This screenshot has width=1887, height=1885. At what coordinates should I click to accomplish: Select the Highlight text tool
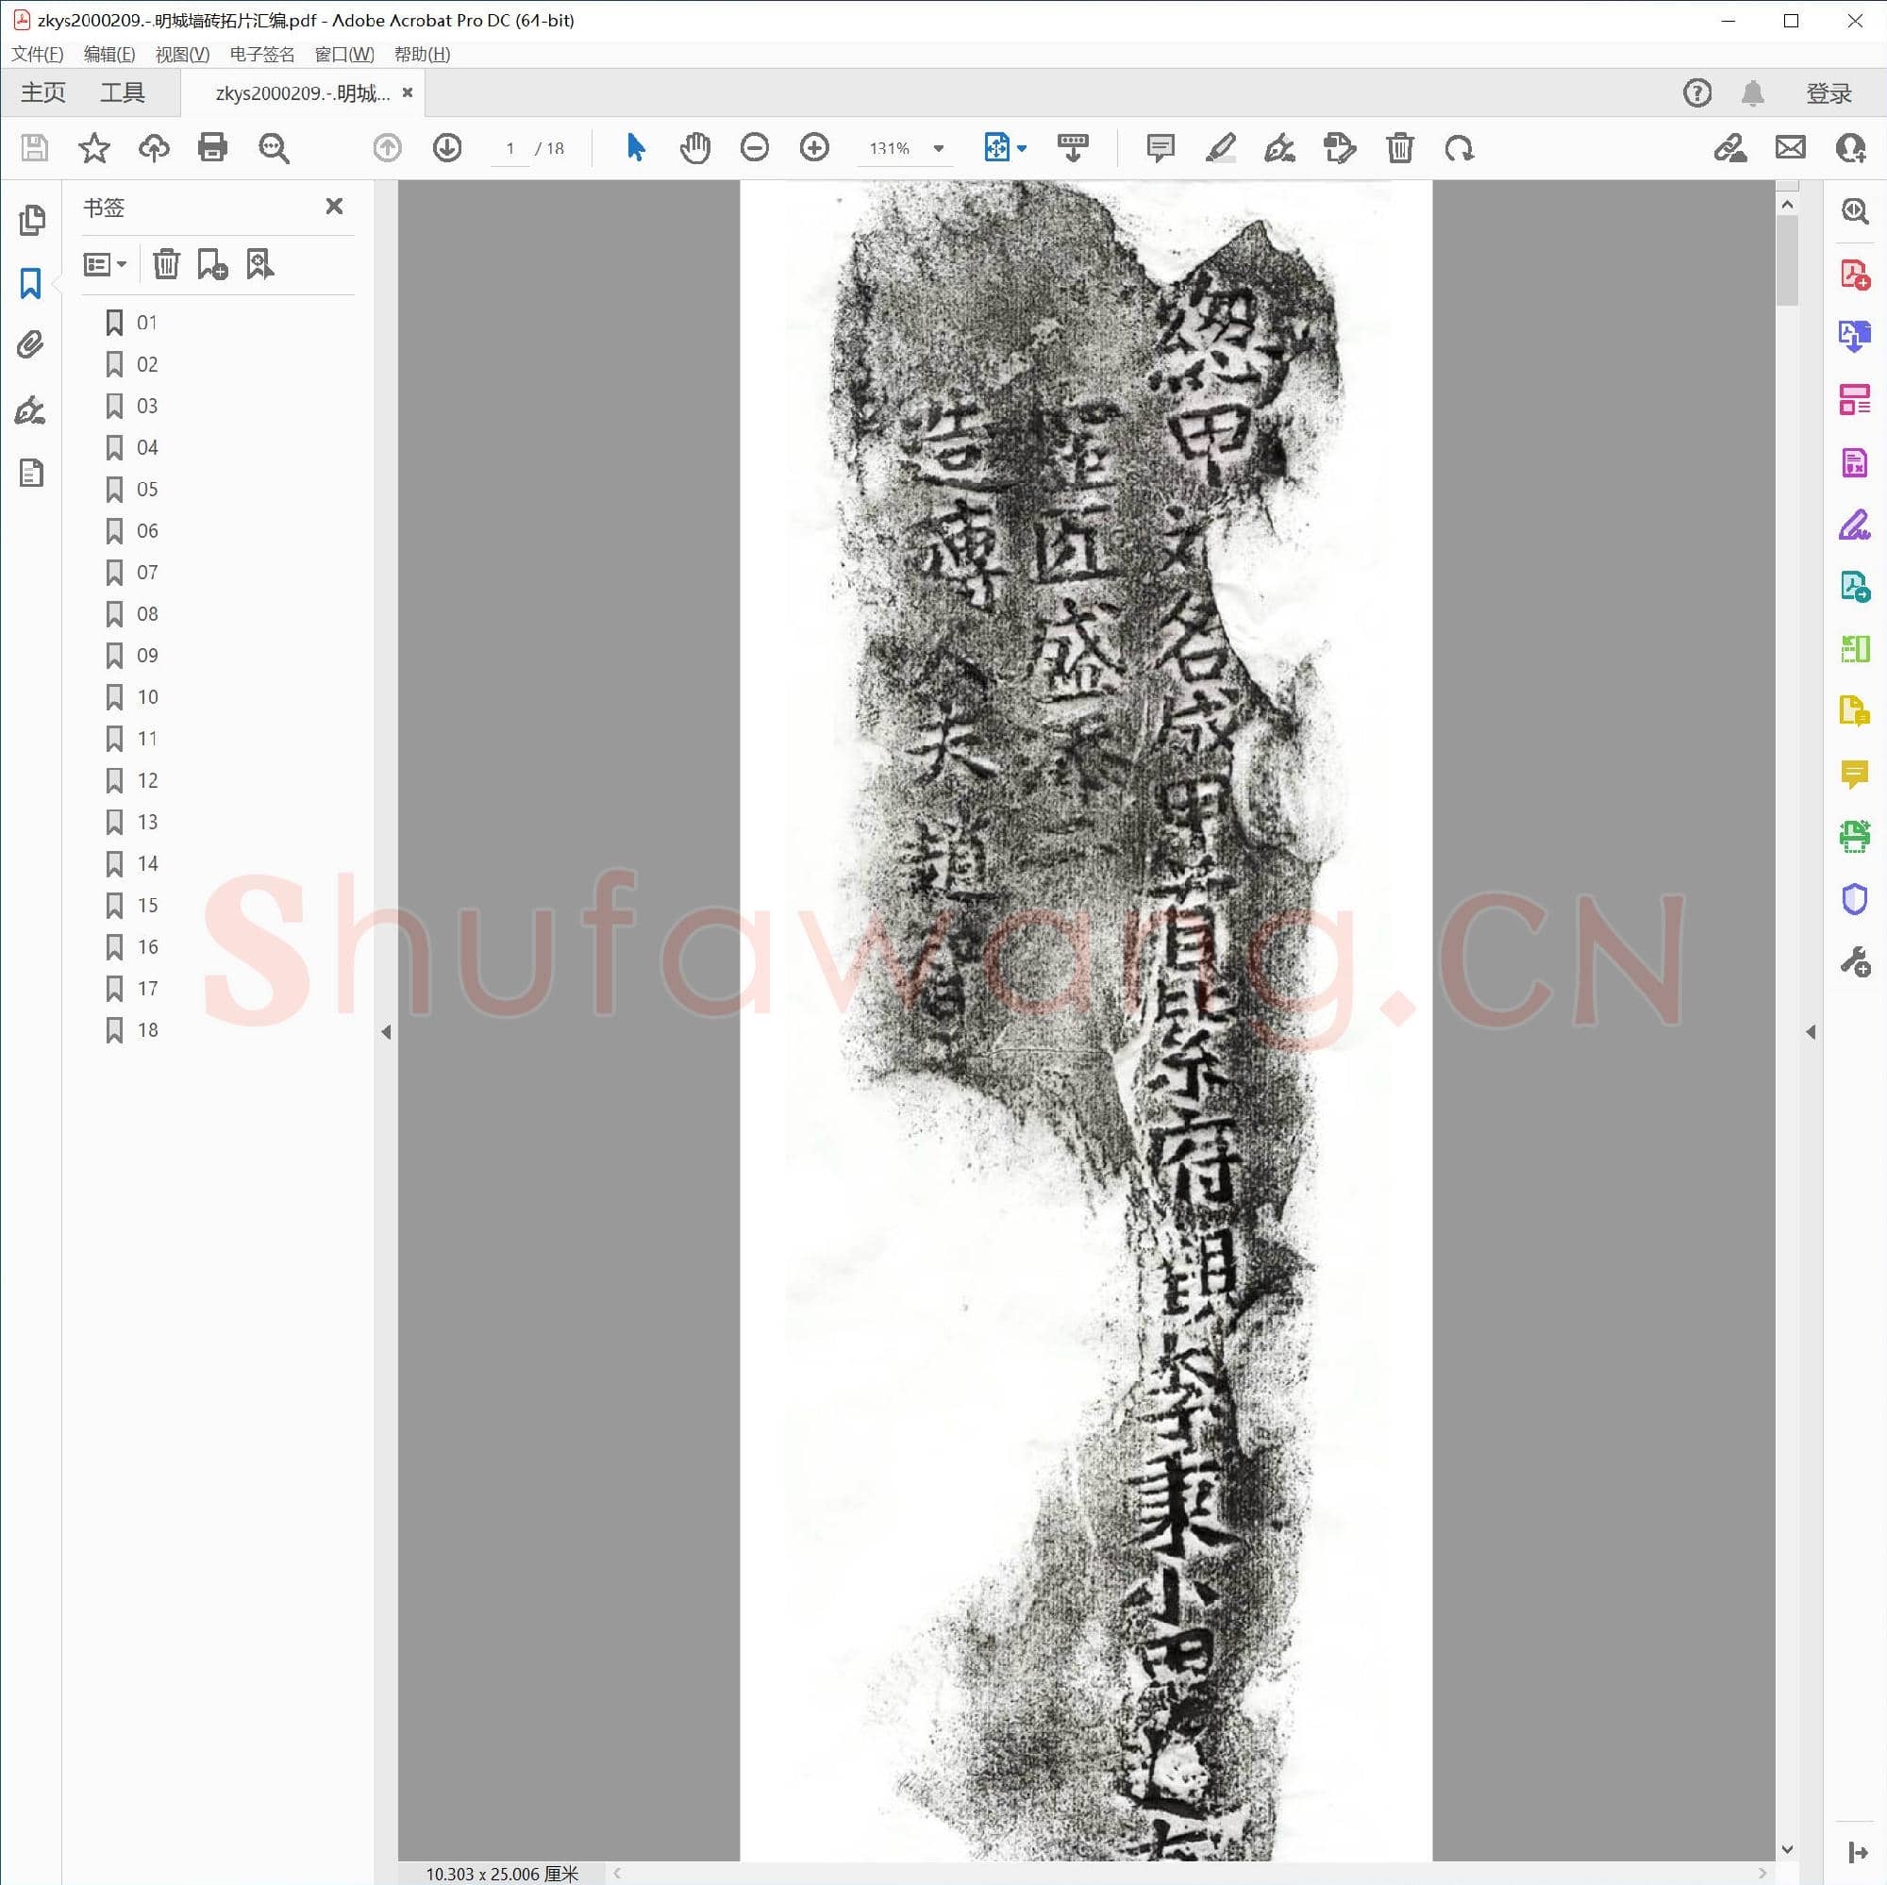[1220, 148]
